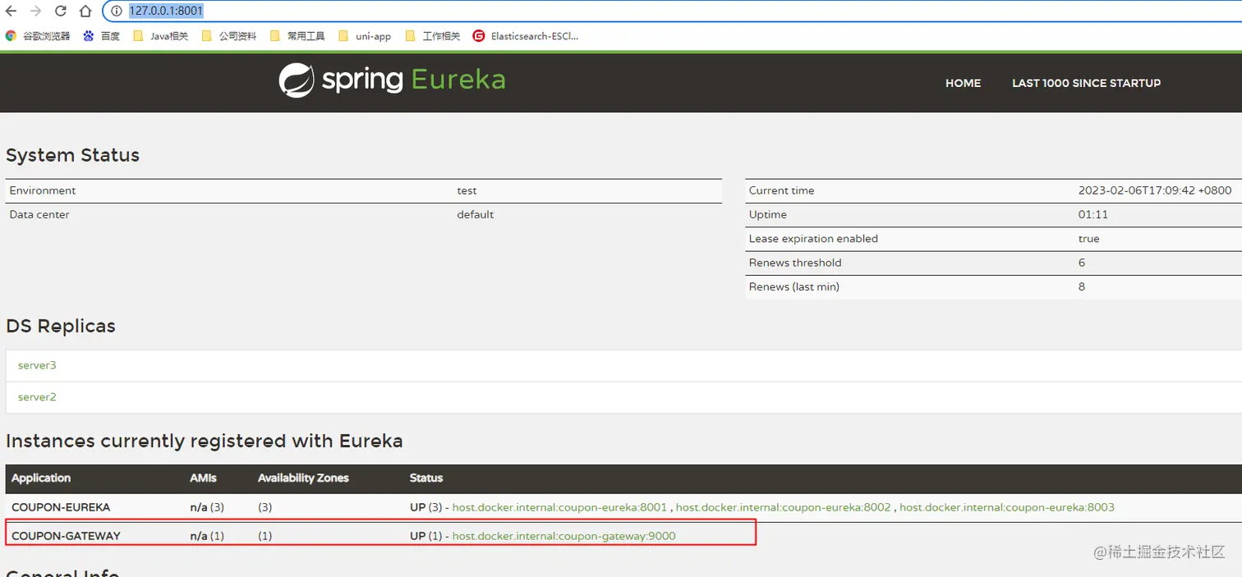This screenshot has width=1242, height=577.
Task: Click the Renews threshold label
Action: [795, 263]
